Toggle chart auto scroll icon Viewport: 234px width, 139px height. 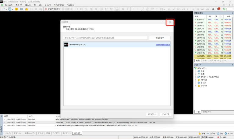(x=106, y=9)
